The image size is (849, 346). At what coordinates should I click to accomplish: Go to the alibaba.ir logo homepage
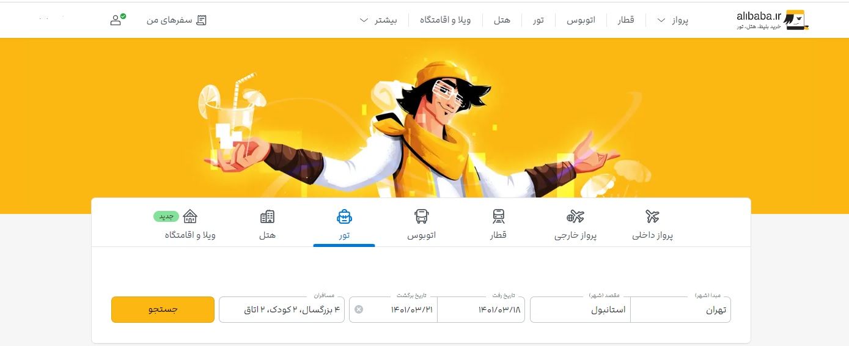tap(773, 20)
